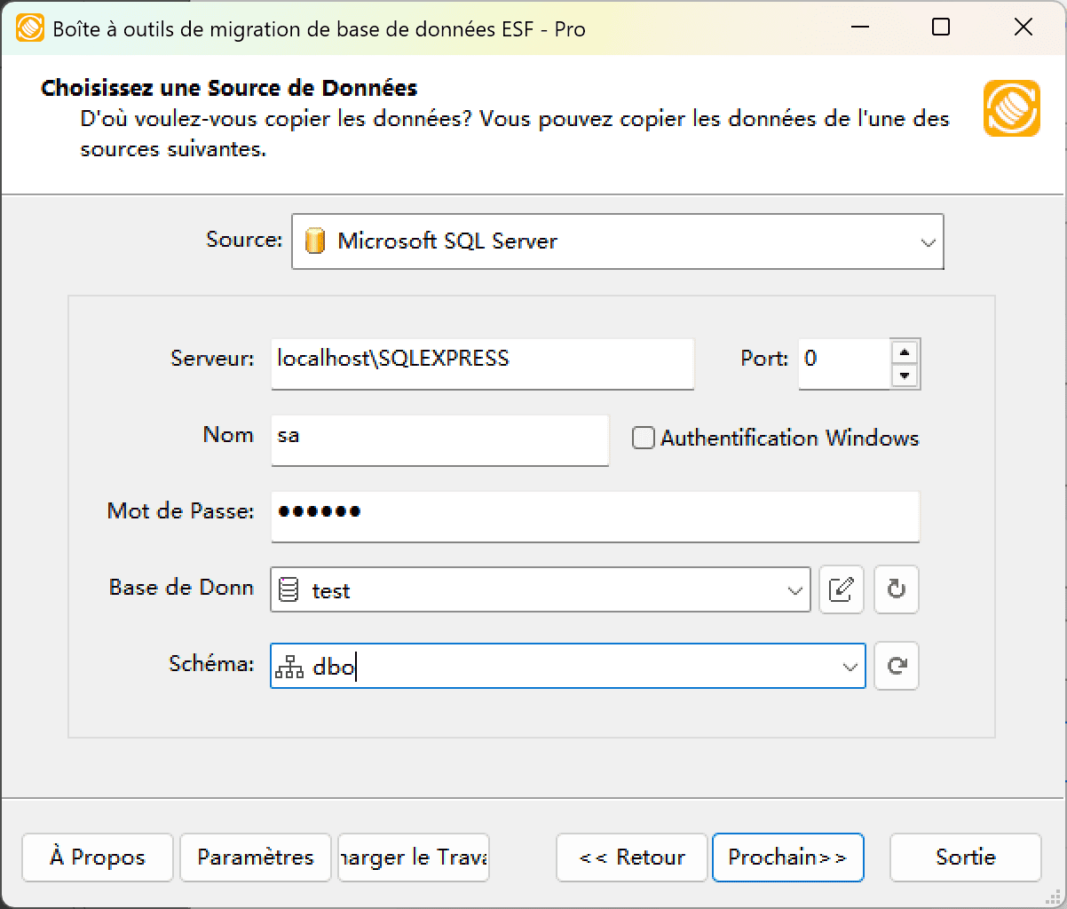This screenshot has height=909, width=1067.
Task: Expand the Base de Données dropdown
Action: click(794, 589)
